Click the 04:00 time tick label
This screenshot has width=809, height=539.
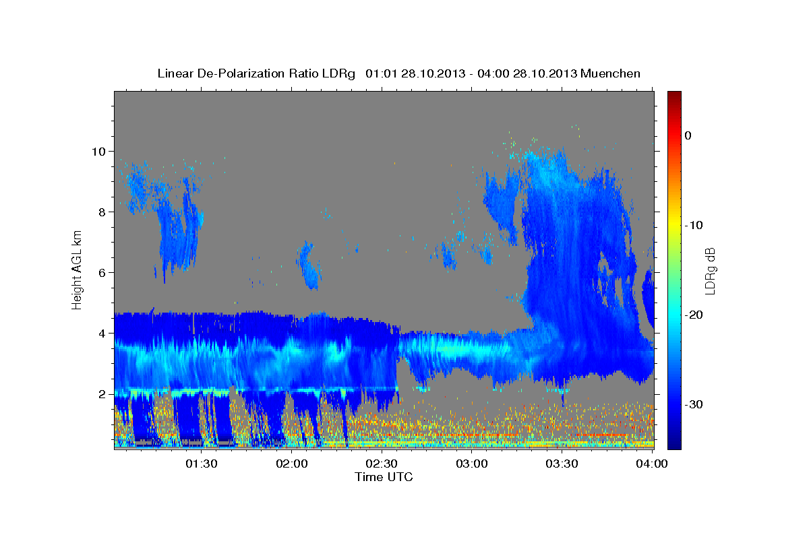pos(651,464)
